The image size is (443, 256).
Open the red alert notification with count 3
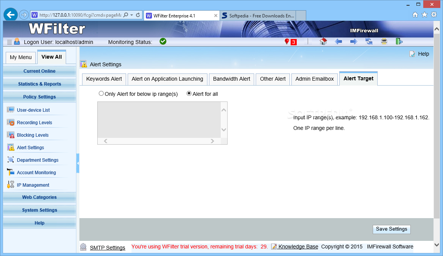pos(290,42)
